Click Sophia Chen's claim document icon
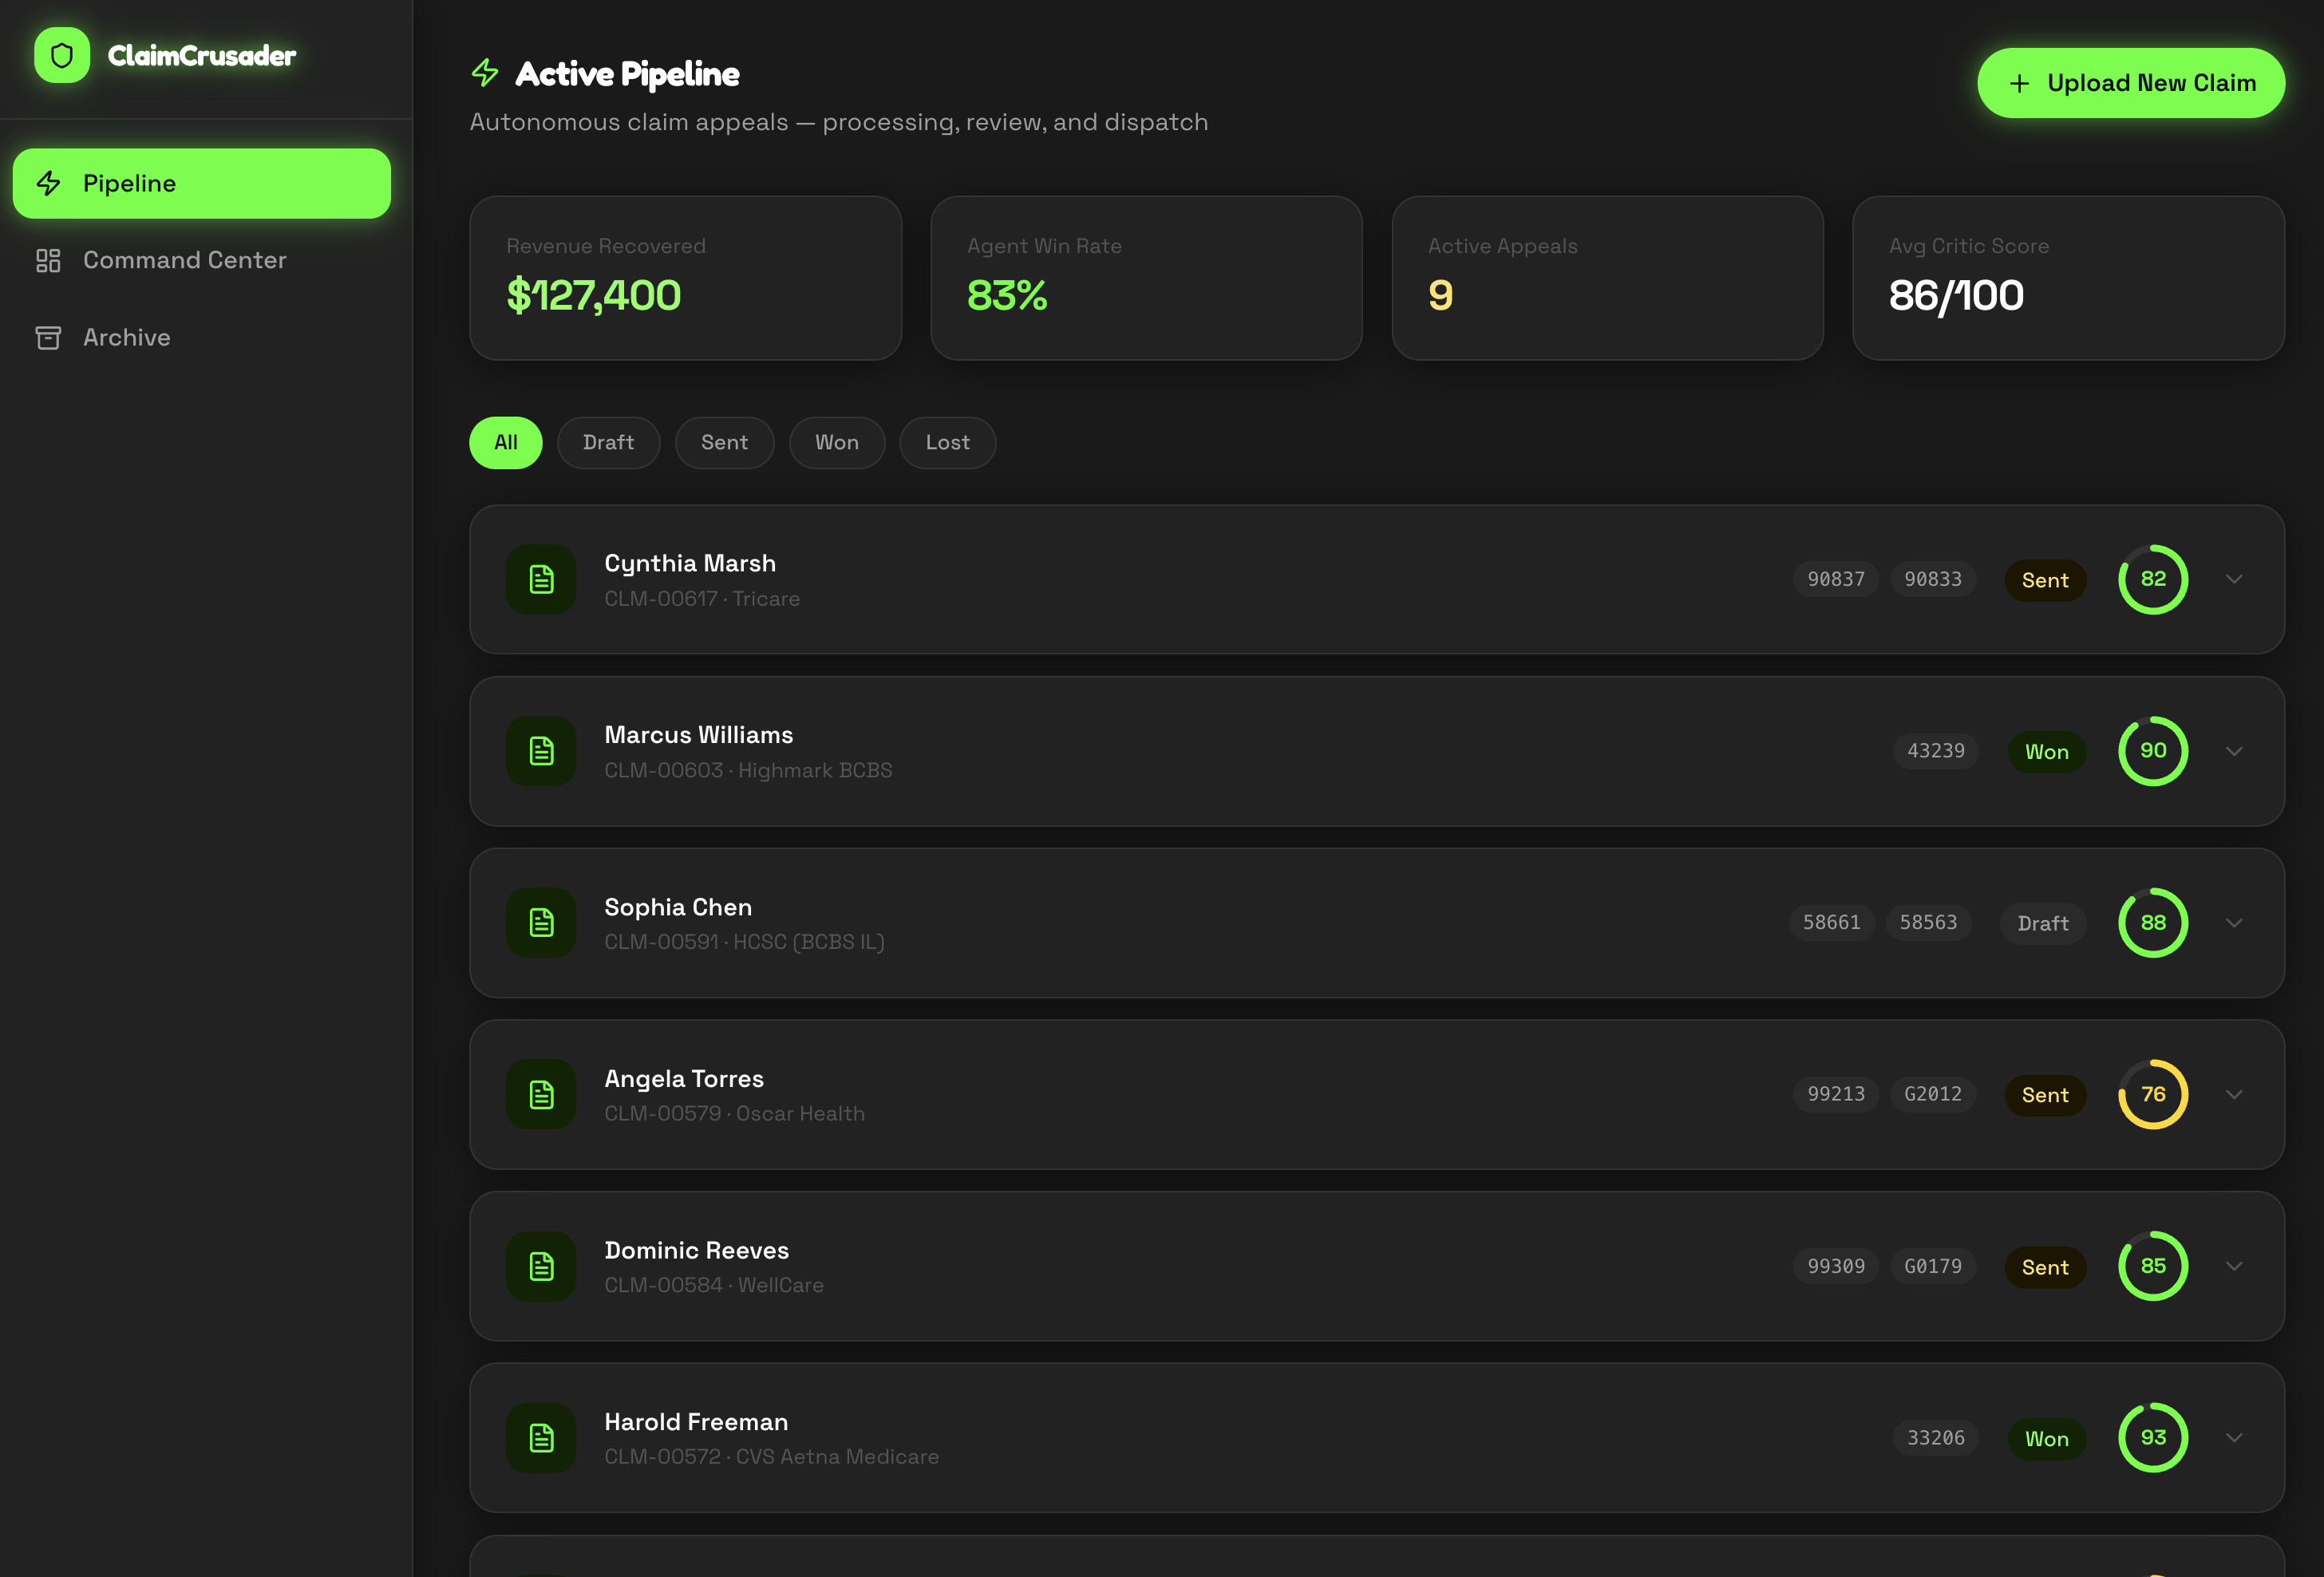The image size is (2324, 1577). pos(541,923)
